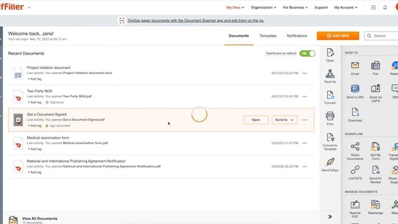398x224 pixels.
Task: Open more options for Get a Document Signed
Action: tap(305, 120)
